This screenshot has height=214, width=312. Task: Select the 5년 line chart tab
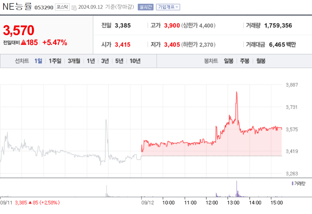[119, 61]
